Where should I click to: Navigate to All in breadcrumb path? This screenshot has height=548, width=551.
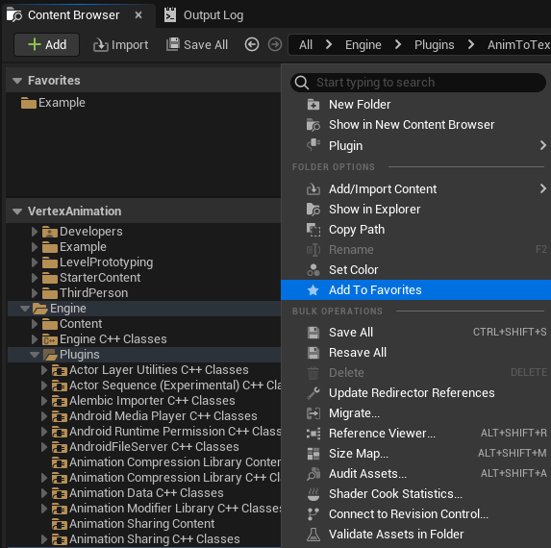pos(306,45)
